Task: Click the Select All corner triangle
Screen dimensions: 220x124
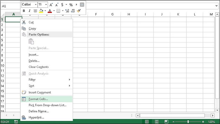Action: pyautogui.click(x=3, y=14)
